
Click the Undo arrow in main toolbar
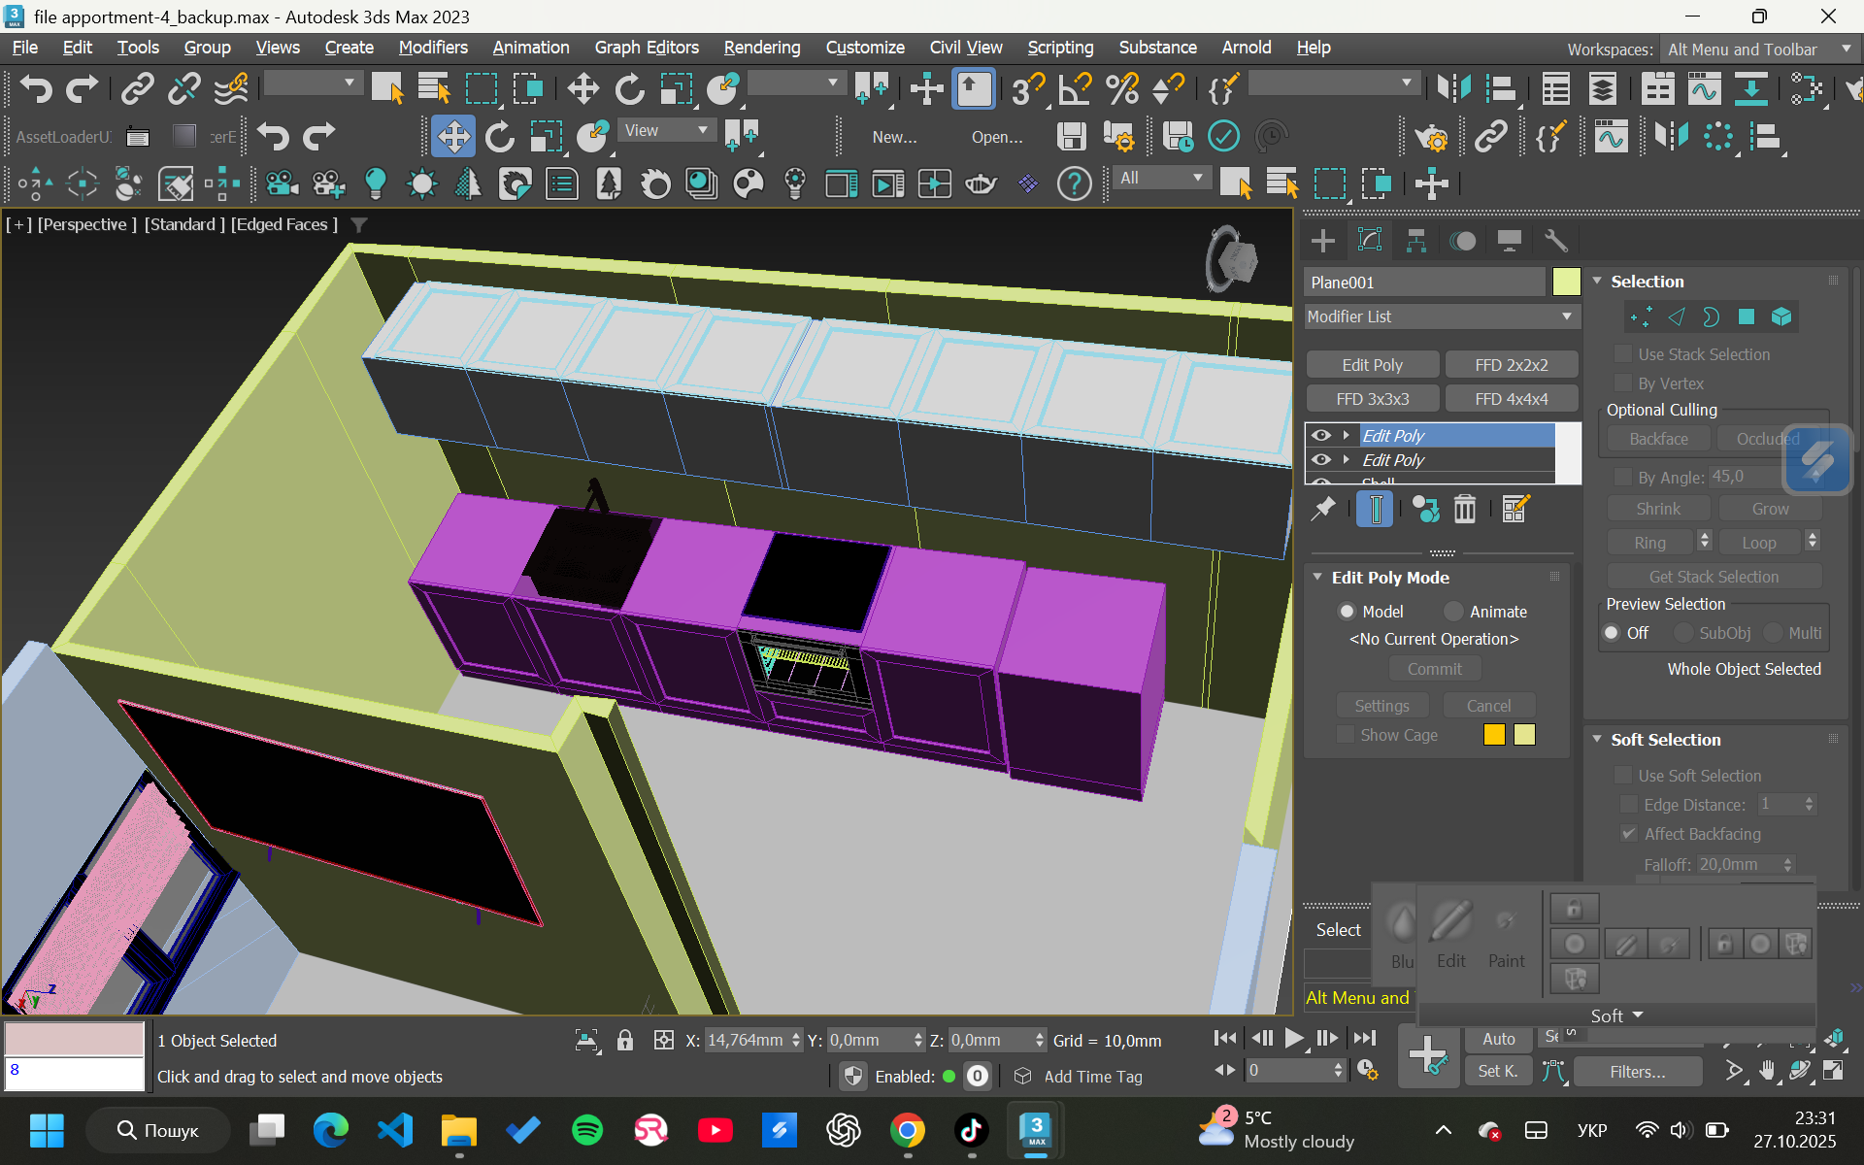(x=36, y=88)
